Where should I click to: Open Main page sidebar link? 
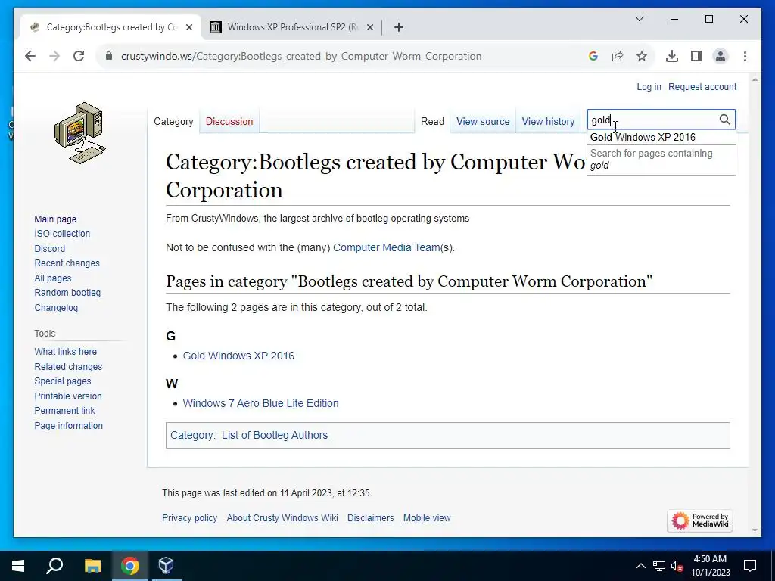55,219
